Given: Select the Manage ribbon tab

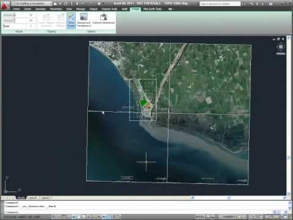Looking at the screenshot, I should [x=81, y=9].
